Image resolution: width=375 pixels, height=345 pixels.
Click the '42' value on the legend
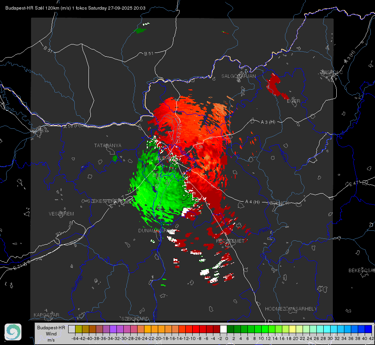coord(372,338)
